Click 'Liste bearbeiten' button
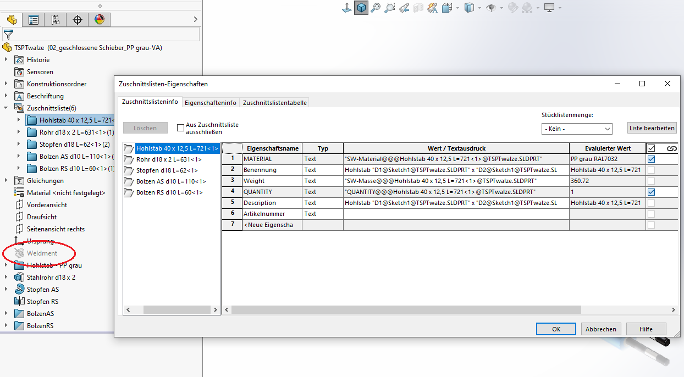 point(652,128)
